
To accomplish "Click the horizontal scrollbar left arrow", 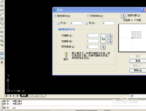I will click(x=132, y=96).
